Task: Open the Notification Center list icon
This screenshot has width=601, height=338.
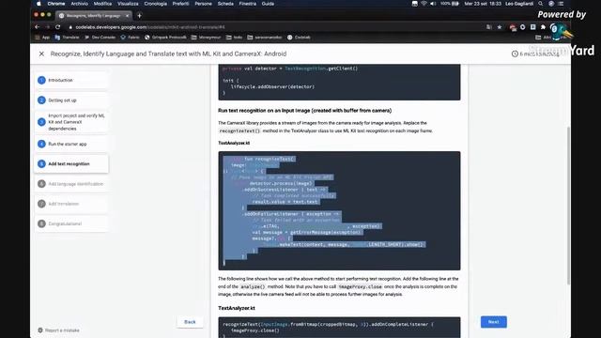Action: [x=561, y=4]
